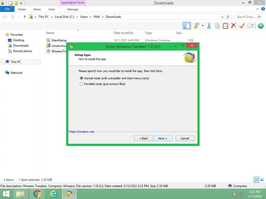
Task: Open Explorer Help question mark icon
Action: [263, 9]
